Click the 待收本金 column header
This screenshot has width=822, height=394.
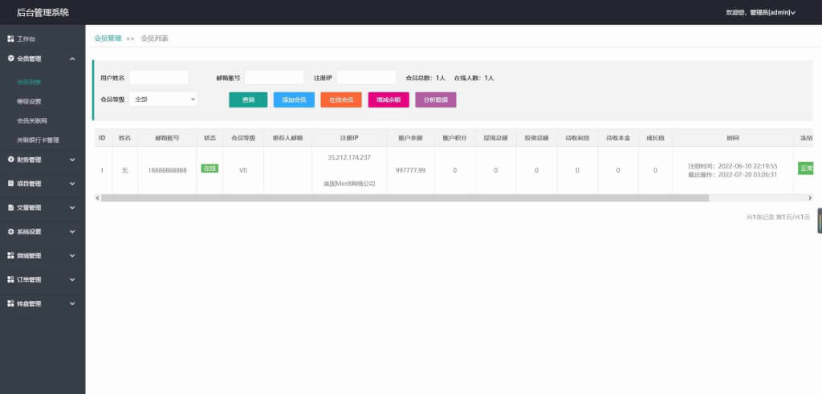click(x=618, y=138)
